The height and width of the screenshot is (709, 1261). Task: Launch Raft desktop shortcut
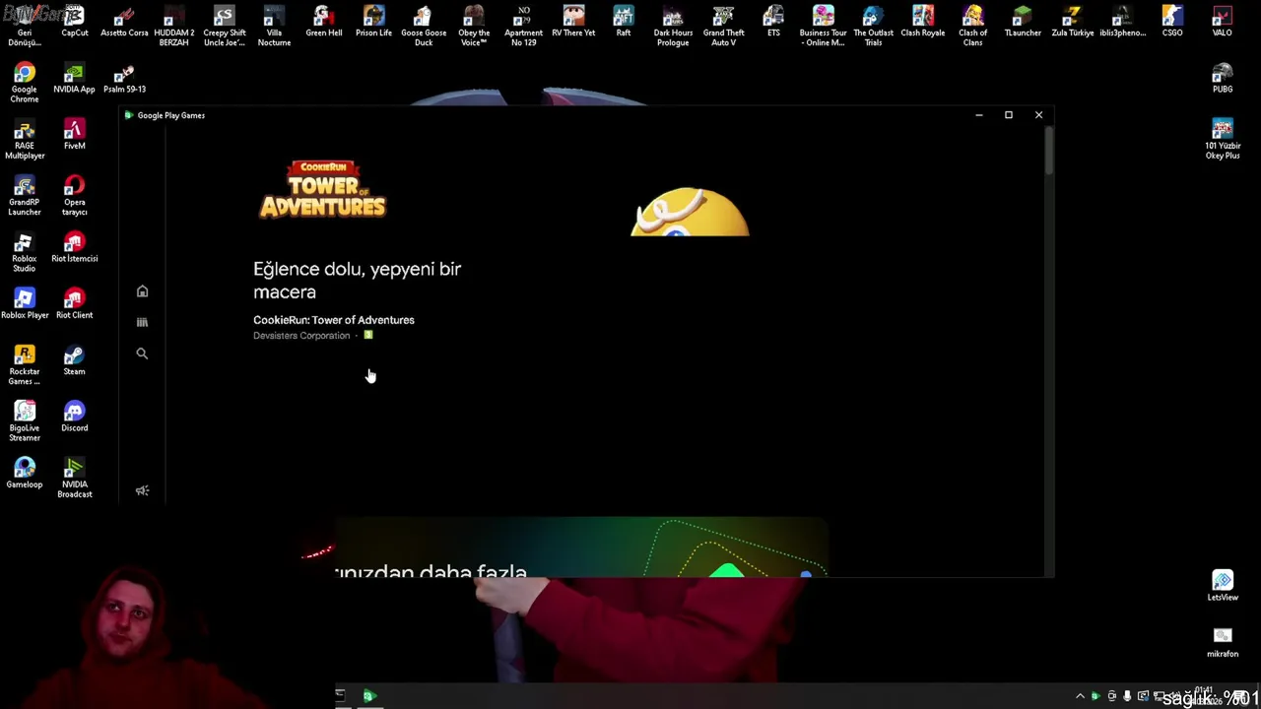point(624,22)
